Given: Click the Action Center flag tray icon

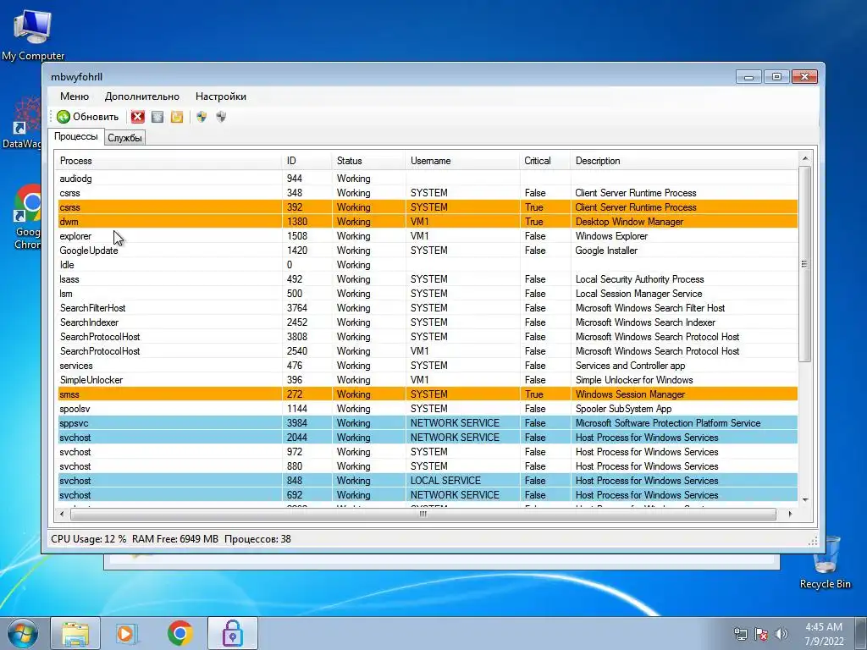Looking at the screenshot, I should click(x=761, y=634).
